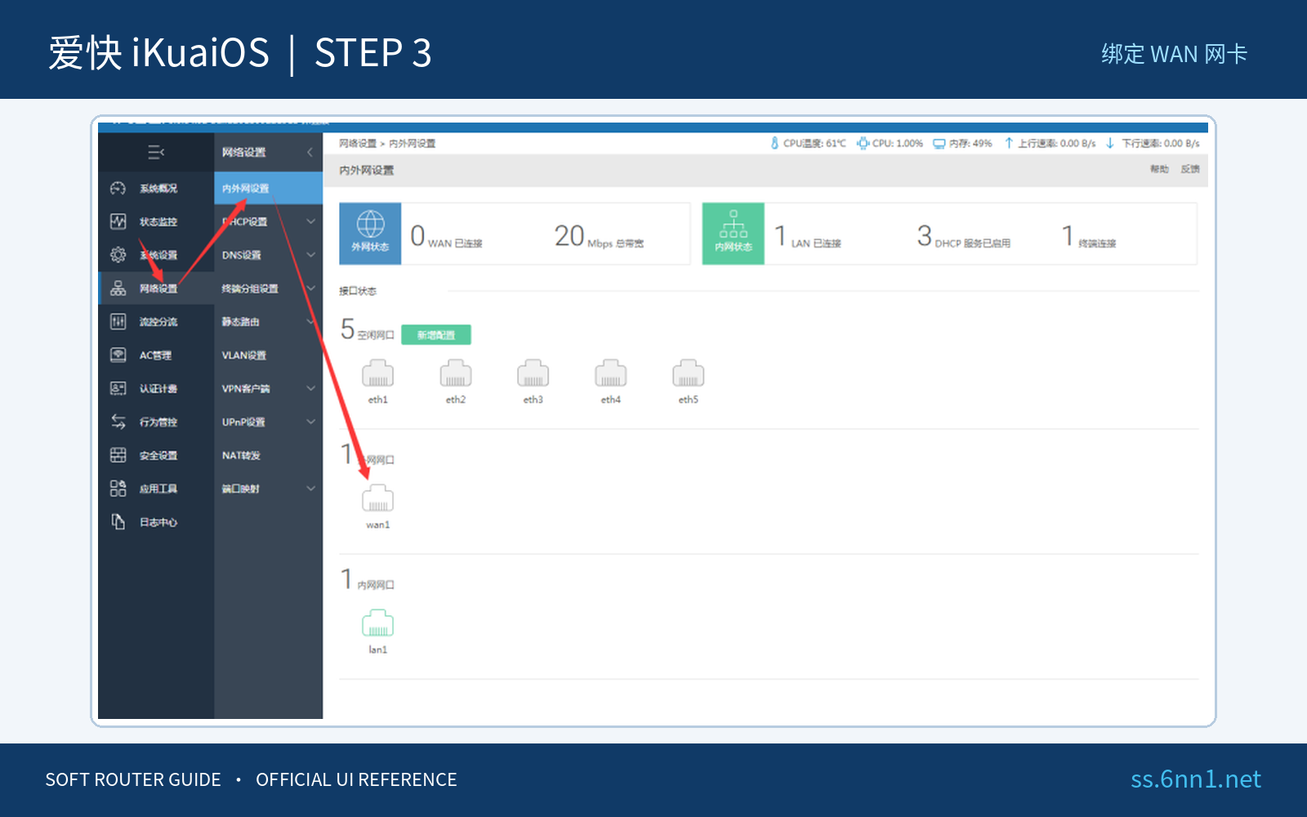Expand the DHCP设置 submenu chevron
Screen dimensions: 1307x817
coord(310,221)
